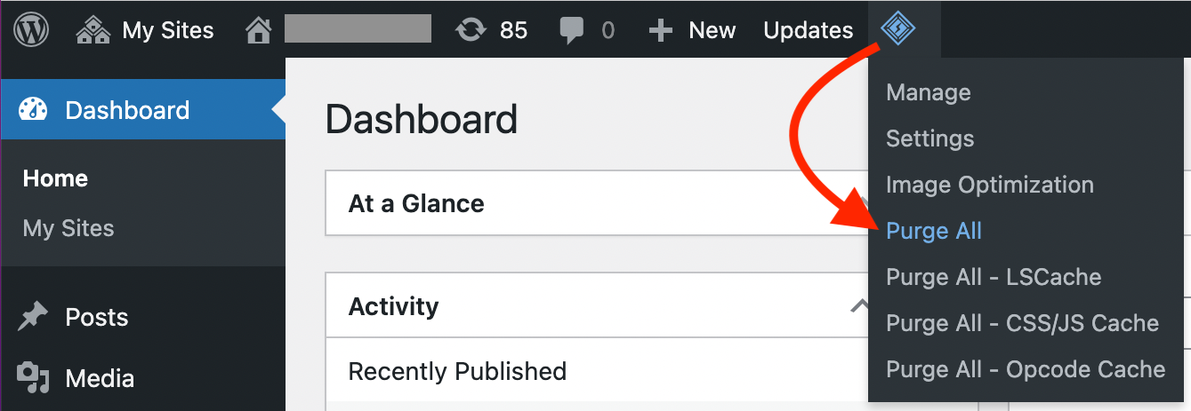The image size is (1191, 411).
Task: Click the updates refresh icon showing 85
Action: (x=469, y=31)
